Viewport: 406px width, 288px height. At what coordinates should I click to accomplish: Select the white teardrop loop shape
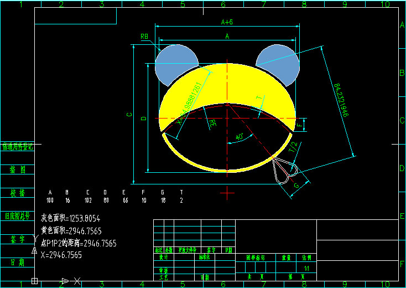[284, 169]
